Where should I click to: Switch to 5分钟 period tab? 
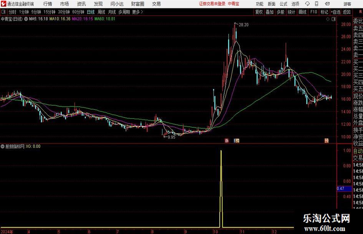coord(36,12)
